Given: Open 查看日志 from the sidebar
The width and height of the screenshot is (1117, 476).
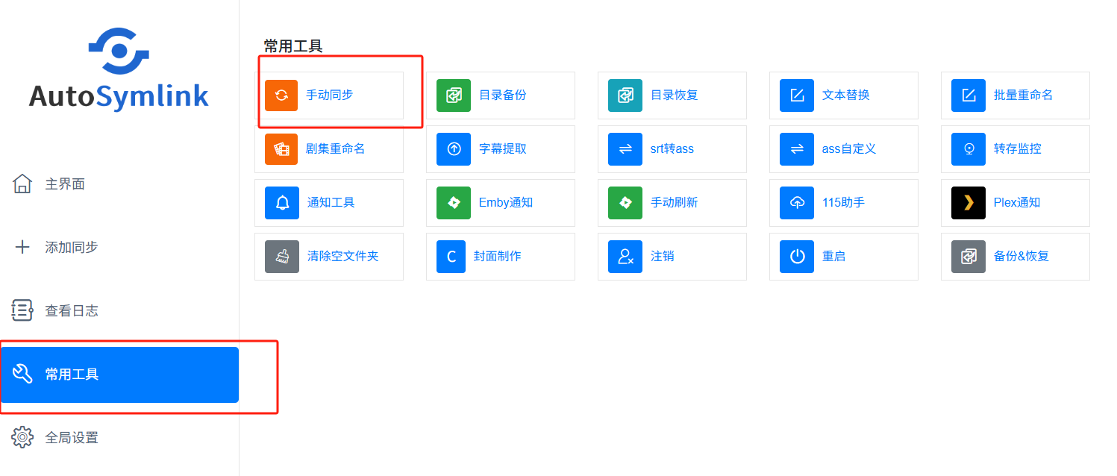Looking at the screenshot, I should [119, 310].
